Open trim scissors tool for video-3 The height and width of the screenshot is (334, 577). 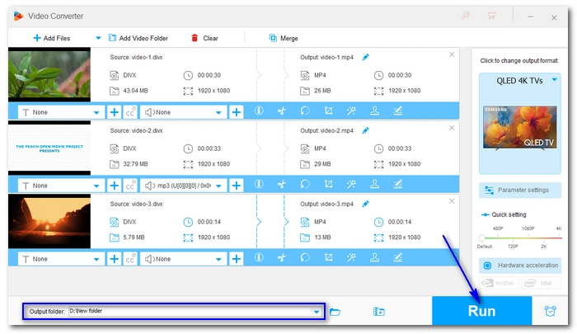coord(282,257)
